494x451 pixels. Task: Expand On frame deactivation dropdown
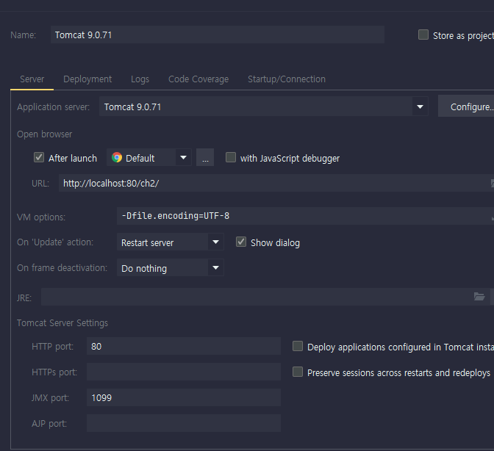pos(215,268)
